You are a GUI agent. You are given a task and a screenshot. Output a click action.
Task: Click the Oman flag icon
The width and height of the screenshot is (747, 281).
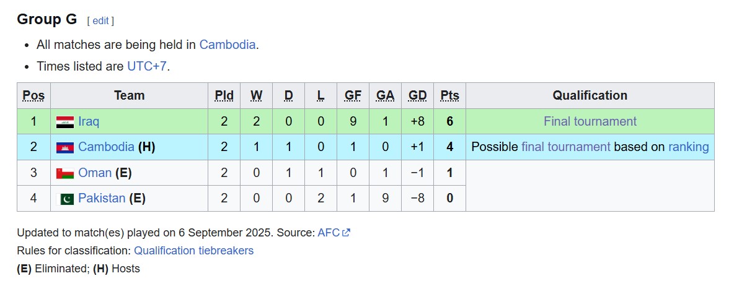pyautogui.click(x=65, y=173)
